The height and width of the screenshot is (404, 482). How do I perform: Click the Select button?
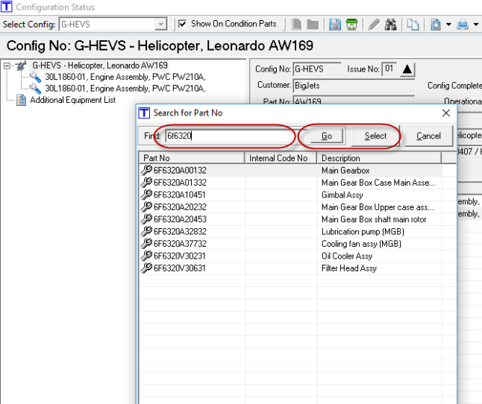coord(375,136)
